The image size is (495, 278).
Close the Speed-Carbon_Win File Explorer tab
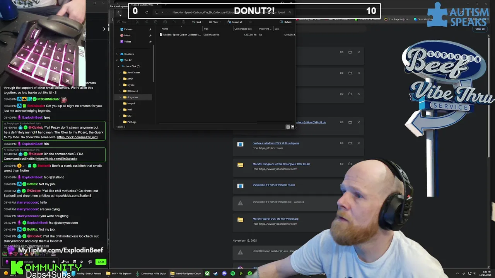(157, 5)
